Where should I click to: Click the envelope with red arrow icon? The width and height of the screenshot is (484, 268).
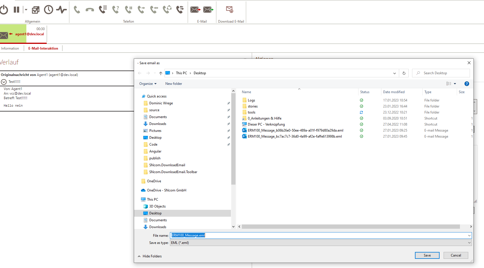click(195, 10)
